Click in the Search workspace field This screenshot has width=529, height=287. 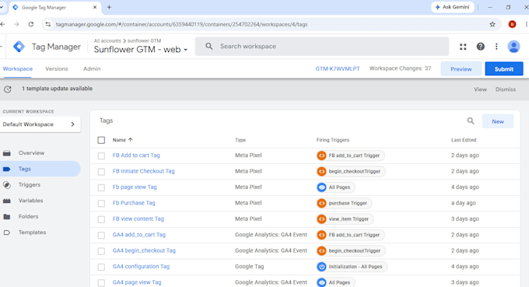322,47
